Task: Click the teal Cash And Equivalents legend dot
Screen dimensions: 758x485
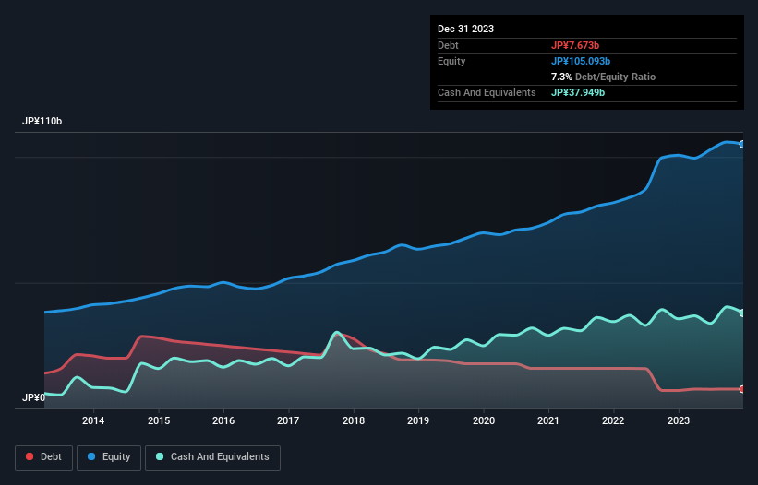Action: pos(161,457)
